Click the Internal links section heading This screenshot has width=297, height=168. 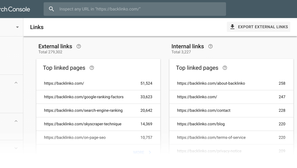tap(188, 46)
